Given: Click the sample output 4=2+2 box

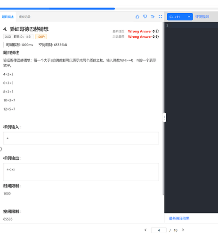Looking at the screenshot, I should [81, 172].
